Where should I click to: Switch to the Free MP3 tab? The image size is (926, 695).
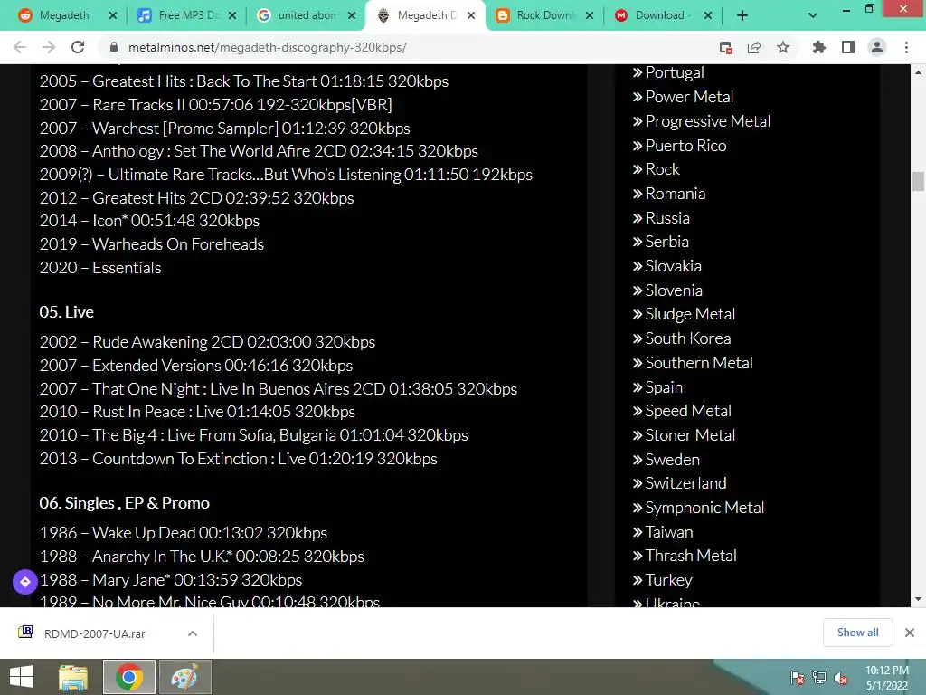pyautogui.click(x=185, y=15)
